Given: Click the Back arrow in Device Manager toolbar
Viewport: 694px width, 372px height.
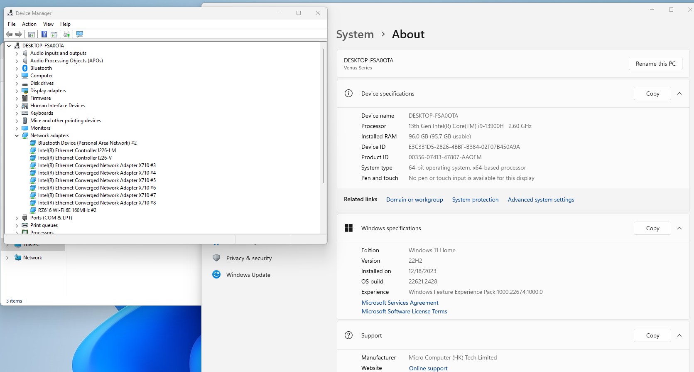Looking at the screenshot, I should click(x=9, y=34).
